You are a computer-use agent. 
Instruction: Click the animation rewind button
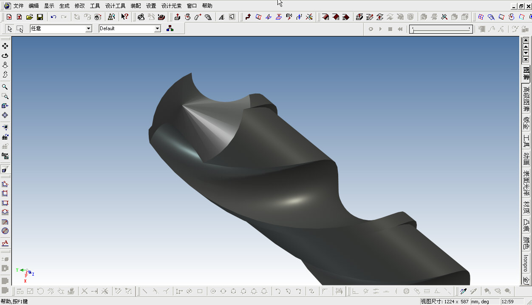tap(400, 29)
